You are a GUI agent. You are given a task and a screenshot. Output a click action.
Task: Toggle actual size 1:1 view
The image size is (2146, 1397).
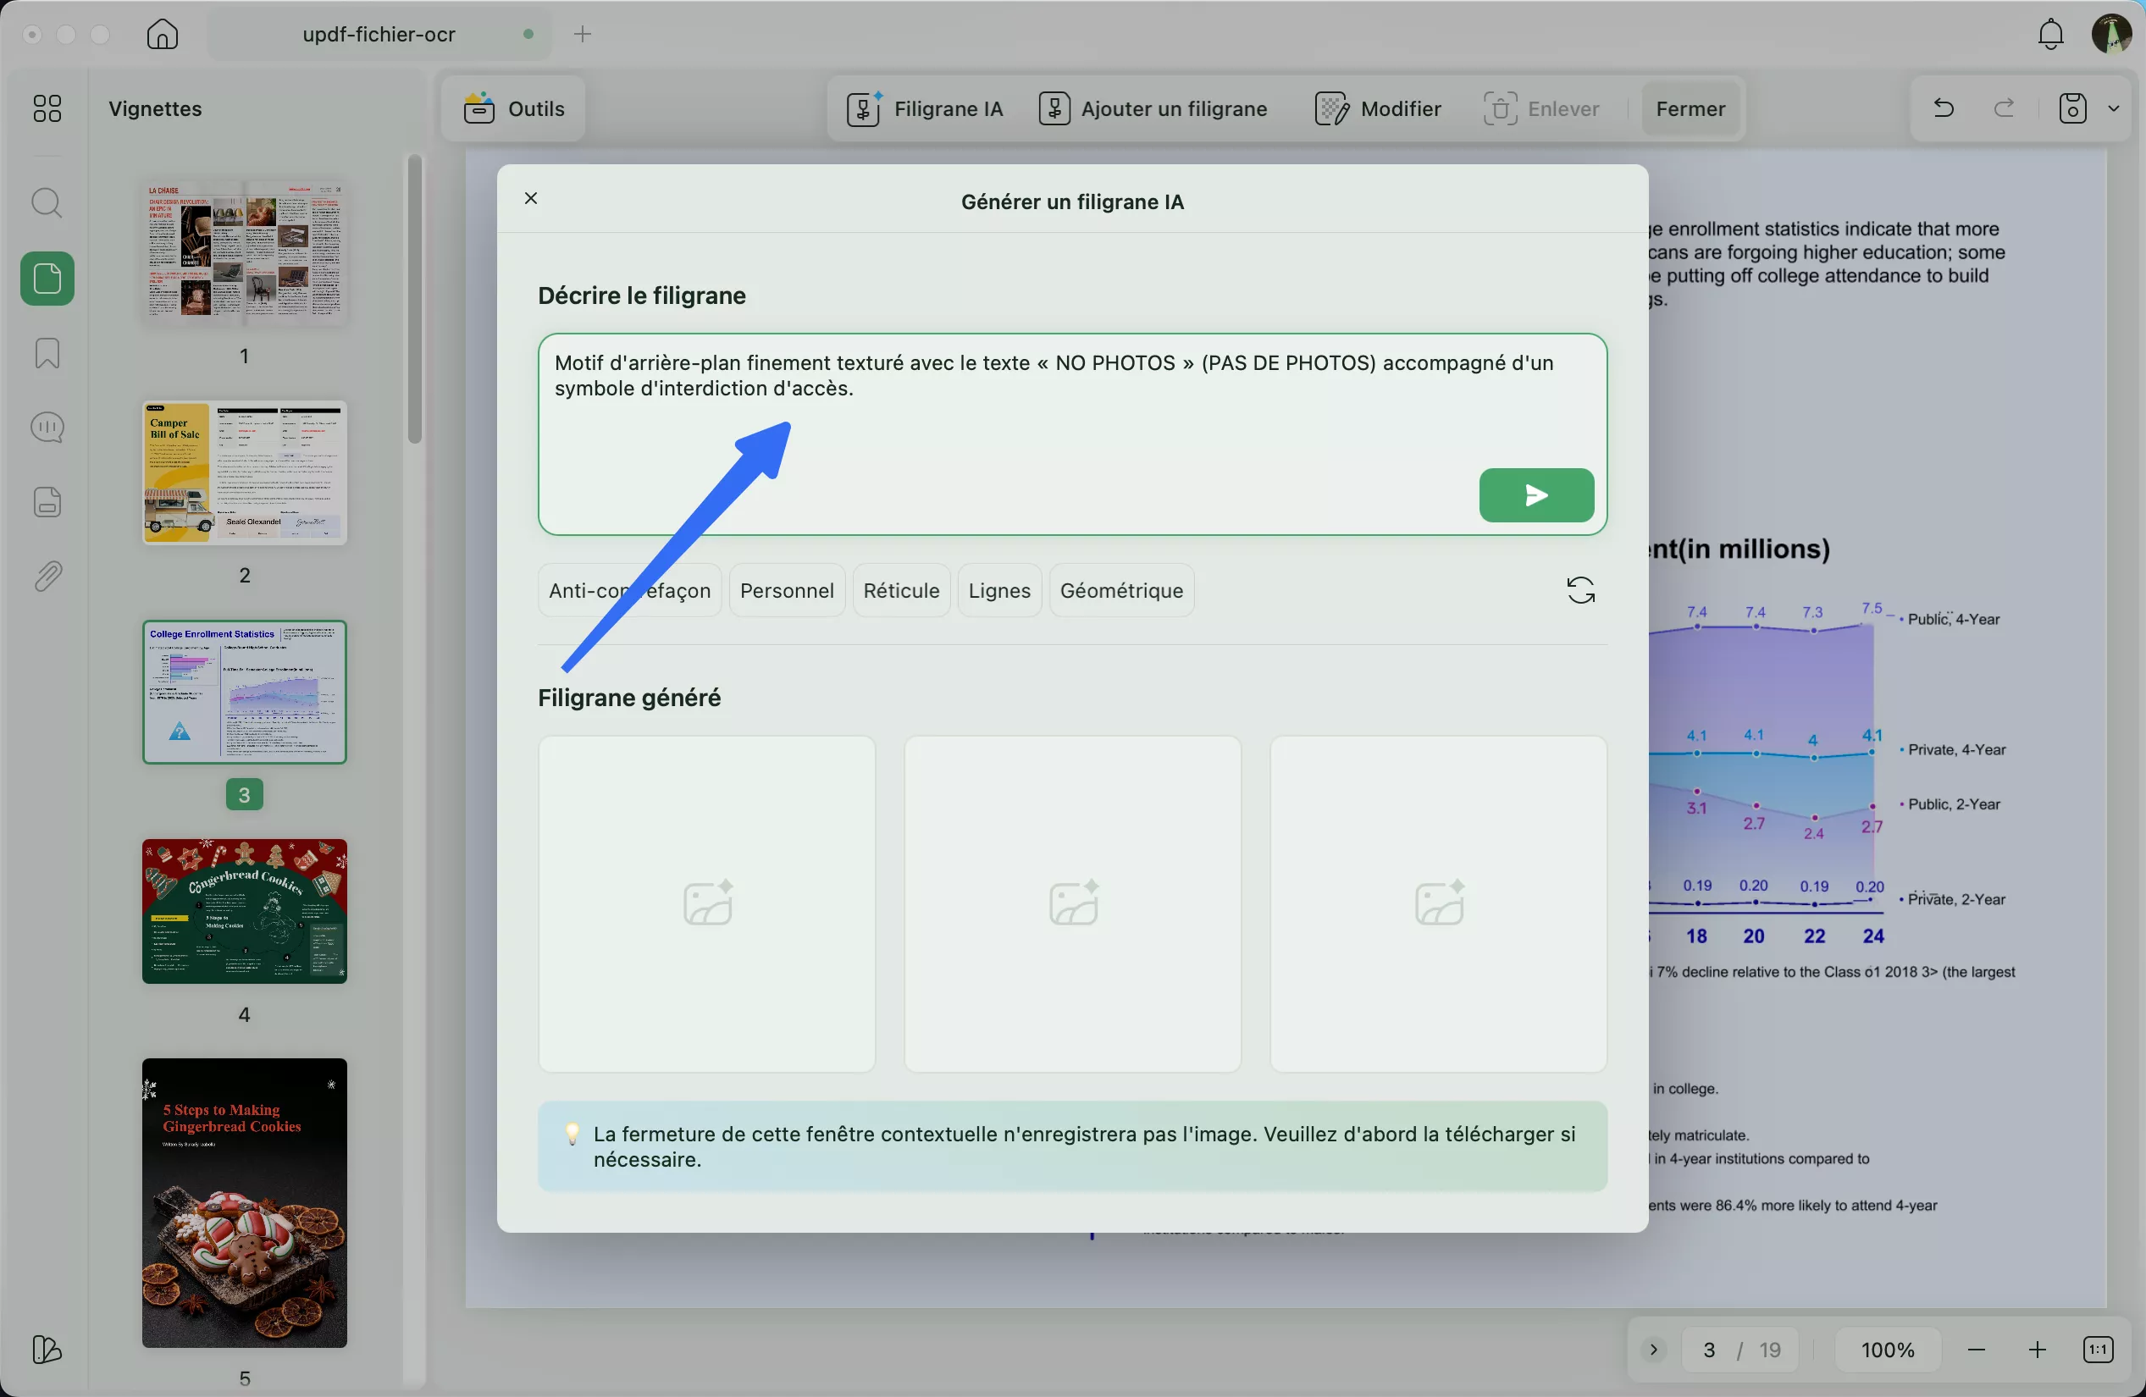click(x=2098, y=1350)
